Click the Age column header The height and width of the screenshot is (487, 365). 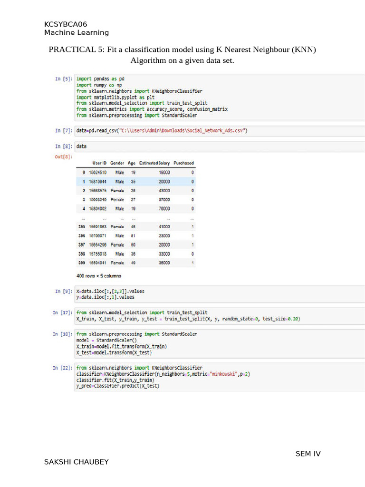[x=132, y=163]
